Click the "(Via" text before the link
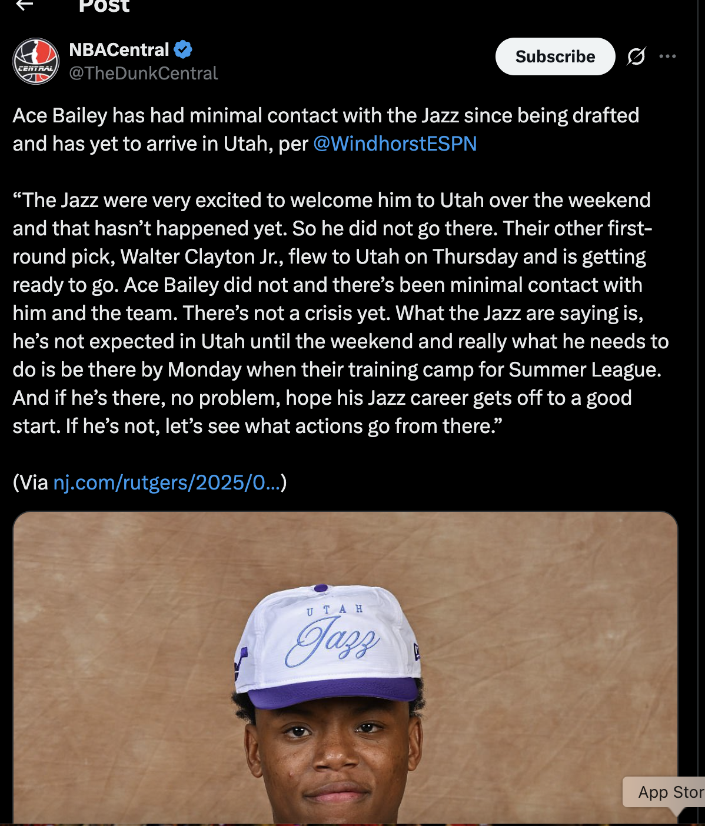This screenshot has height=826, width=705. [x=31, y=482]
